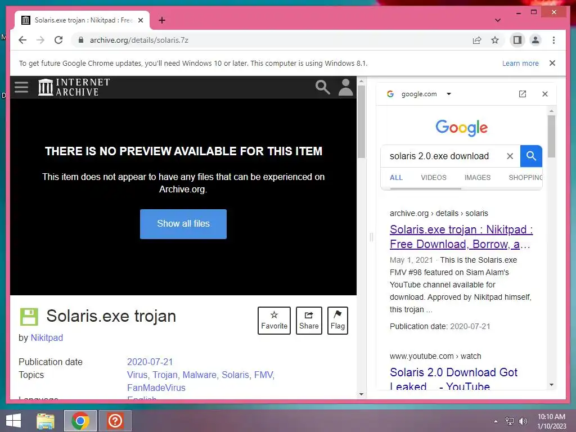Open the 2020-07-21 publication date link
The width and height of the screenshot is (576, 432).
coord(150,362)
